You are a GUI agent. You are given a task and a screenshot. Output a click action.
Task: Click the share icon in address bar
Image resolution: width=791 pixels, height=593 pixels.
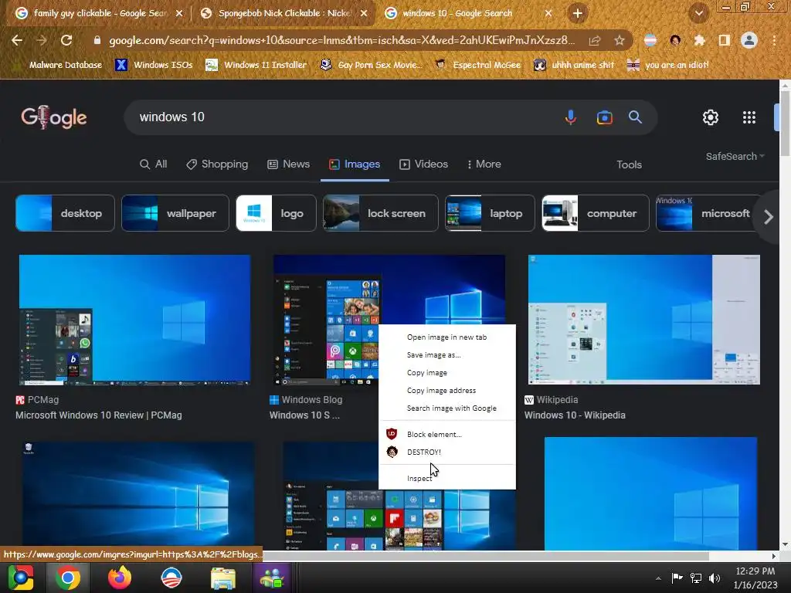coord(594,40)
